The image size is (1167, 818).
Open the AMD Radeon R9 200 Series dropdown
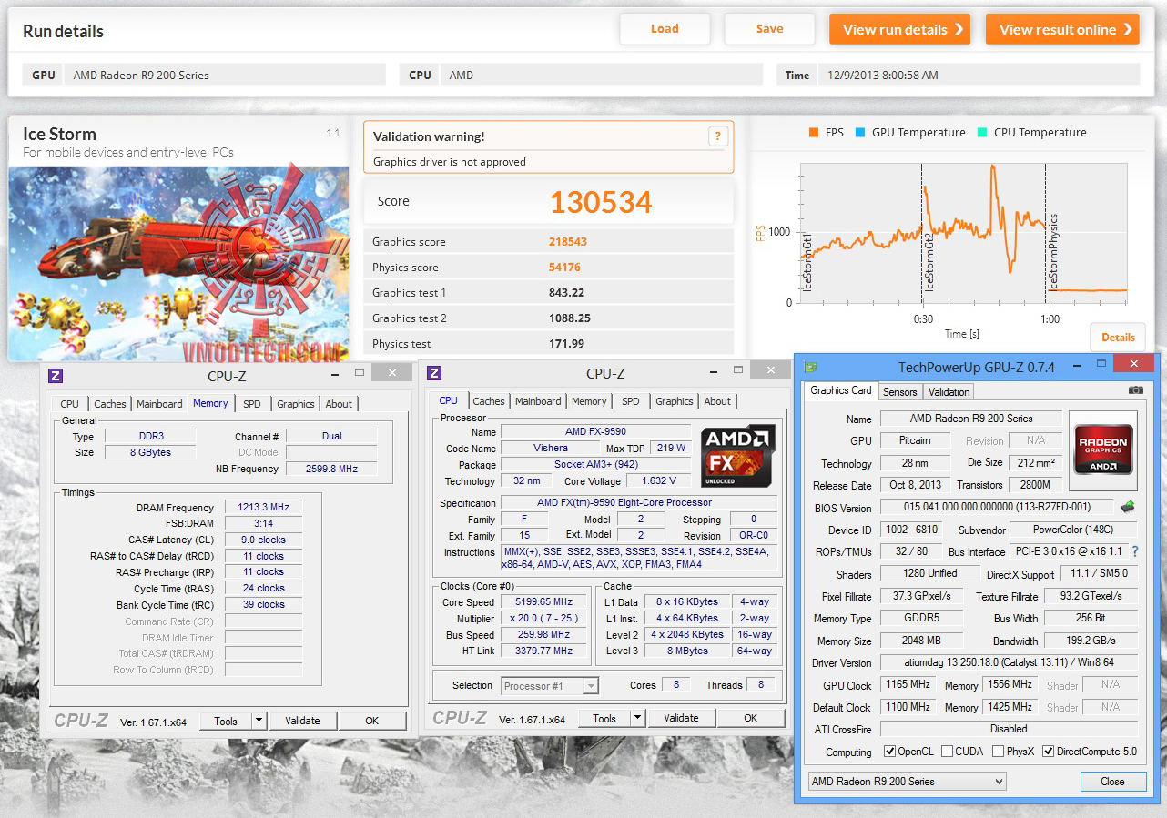coord(908,782)
